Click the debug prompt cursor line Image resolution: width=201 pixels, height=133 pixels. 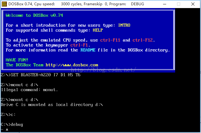(5, 129)
